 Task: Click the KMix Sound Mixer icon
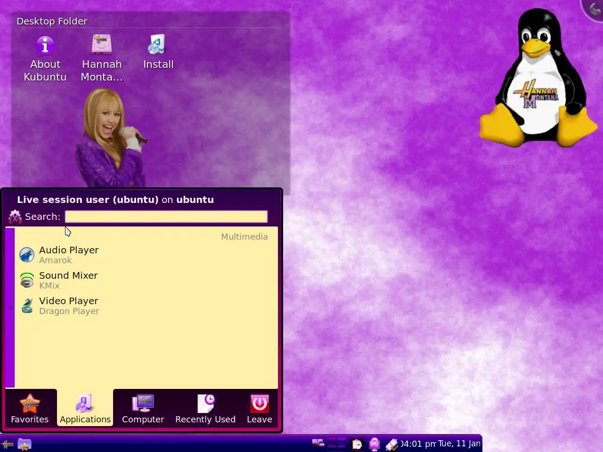coord(27,280)
